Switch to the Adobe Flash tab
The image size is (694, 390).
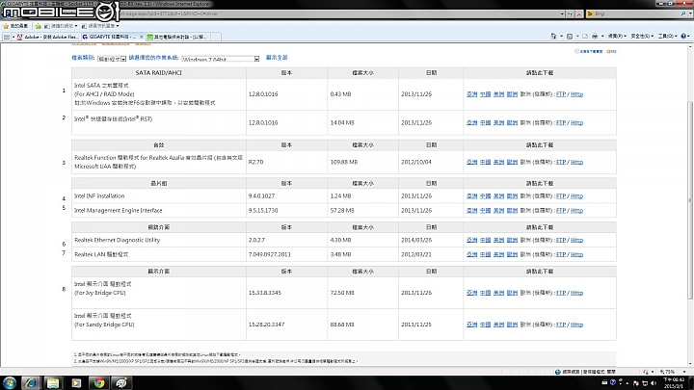coord(48,38)
